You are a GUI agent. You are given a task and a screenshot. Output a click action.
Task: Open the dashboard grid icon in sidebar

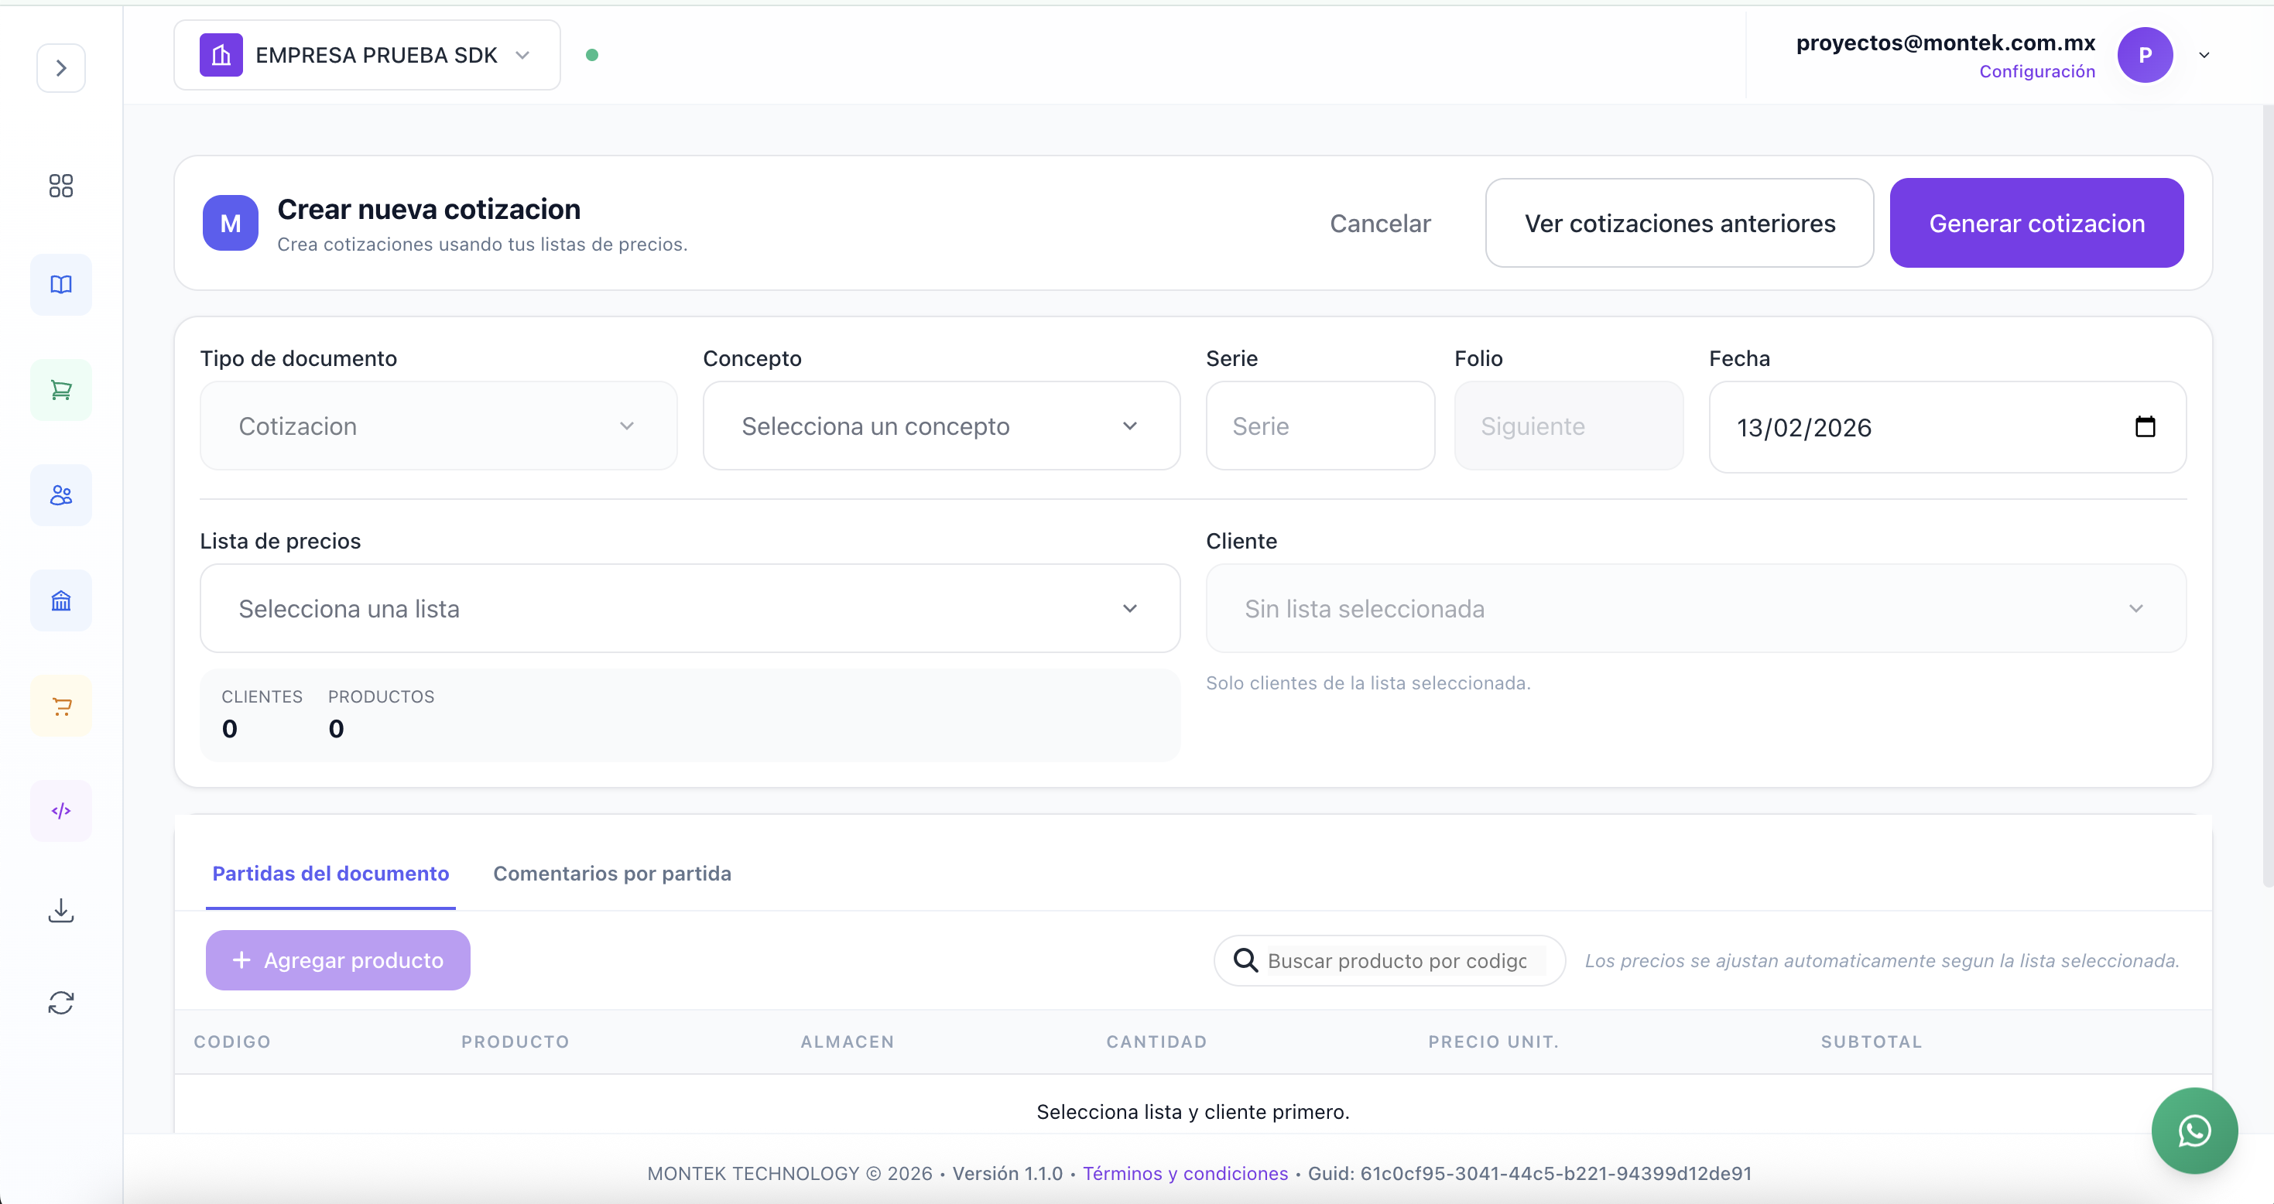click(x=61, y=186)
